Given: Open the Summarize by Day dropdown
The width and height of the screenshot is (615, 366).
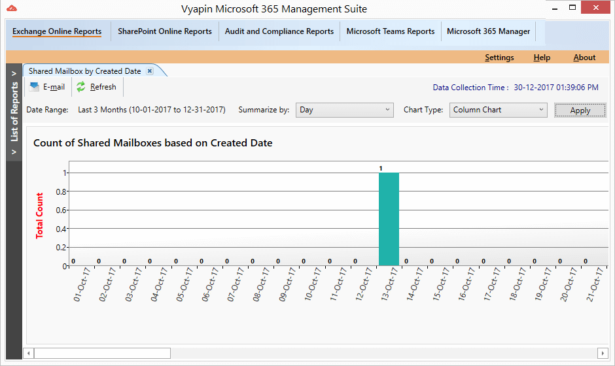Looking at the screenshot, I should pyautogui.click(x=344, y=110).
